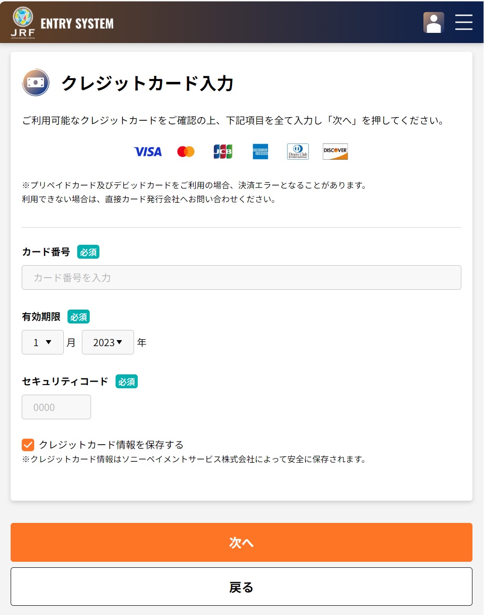Image resolution: width=484 pixels, height=615 pixels.
Task: Uncheck クレジットカード情報を保存する checkbox
Action: point(28,445)
